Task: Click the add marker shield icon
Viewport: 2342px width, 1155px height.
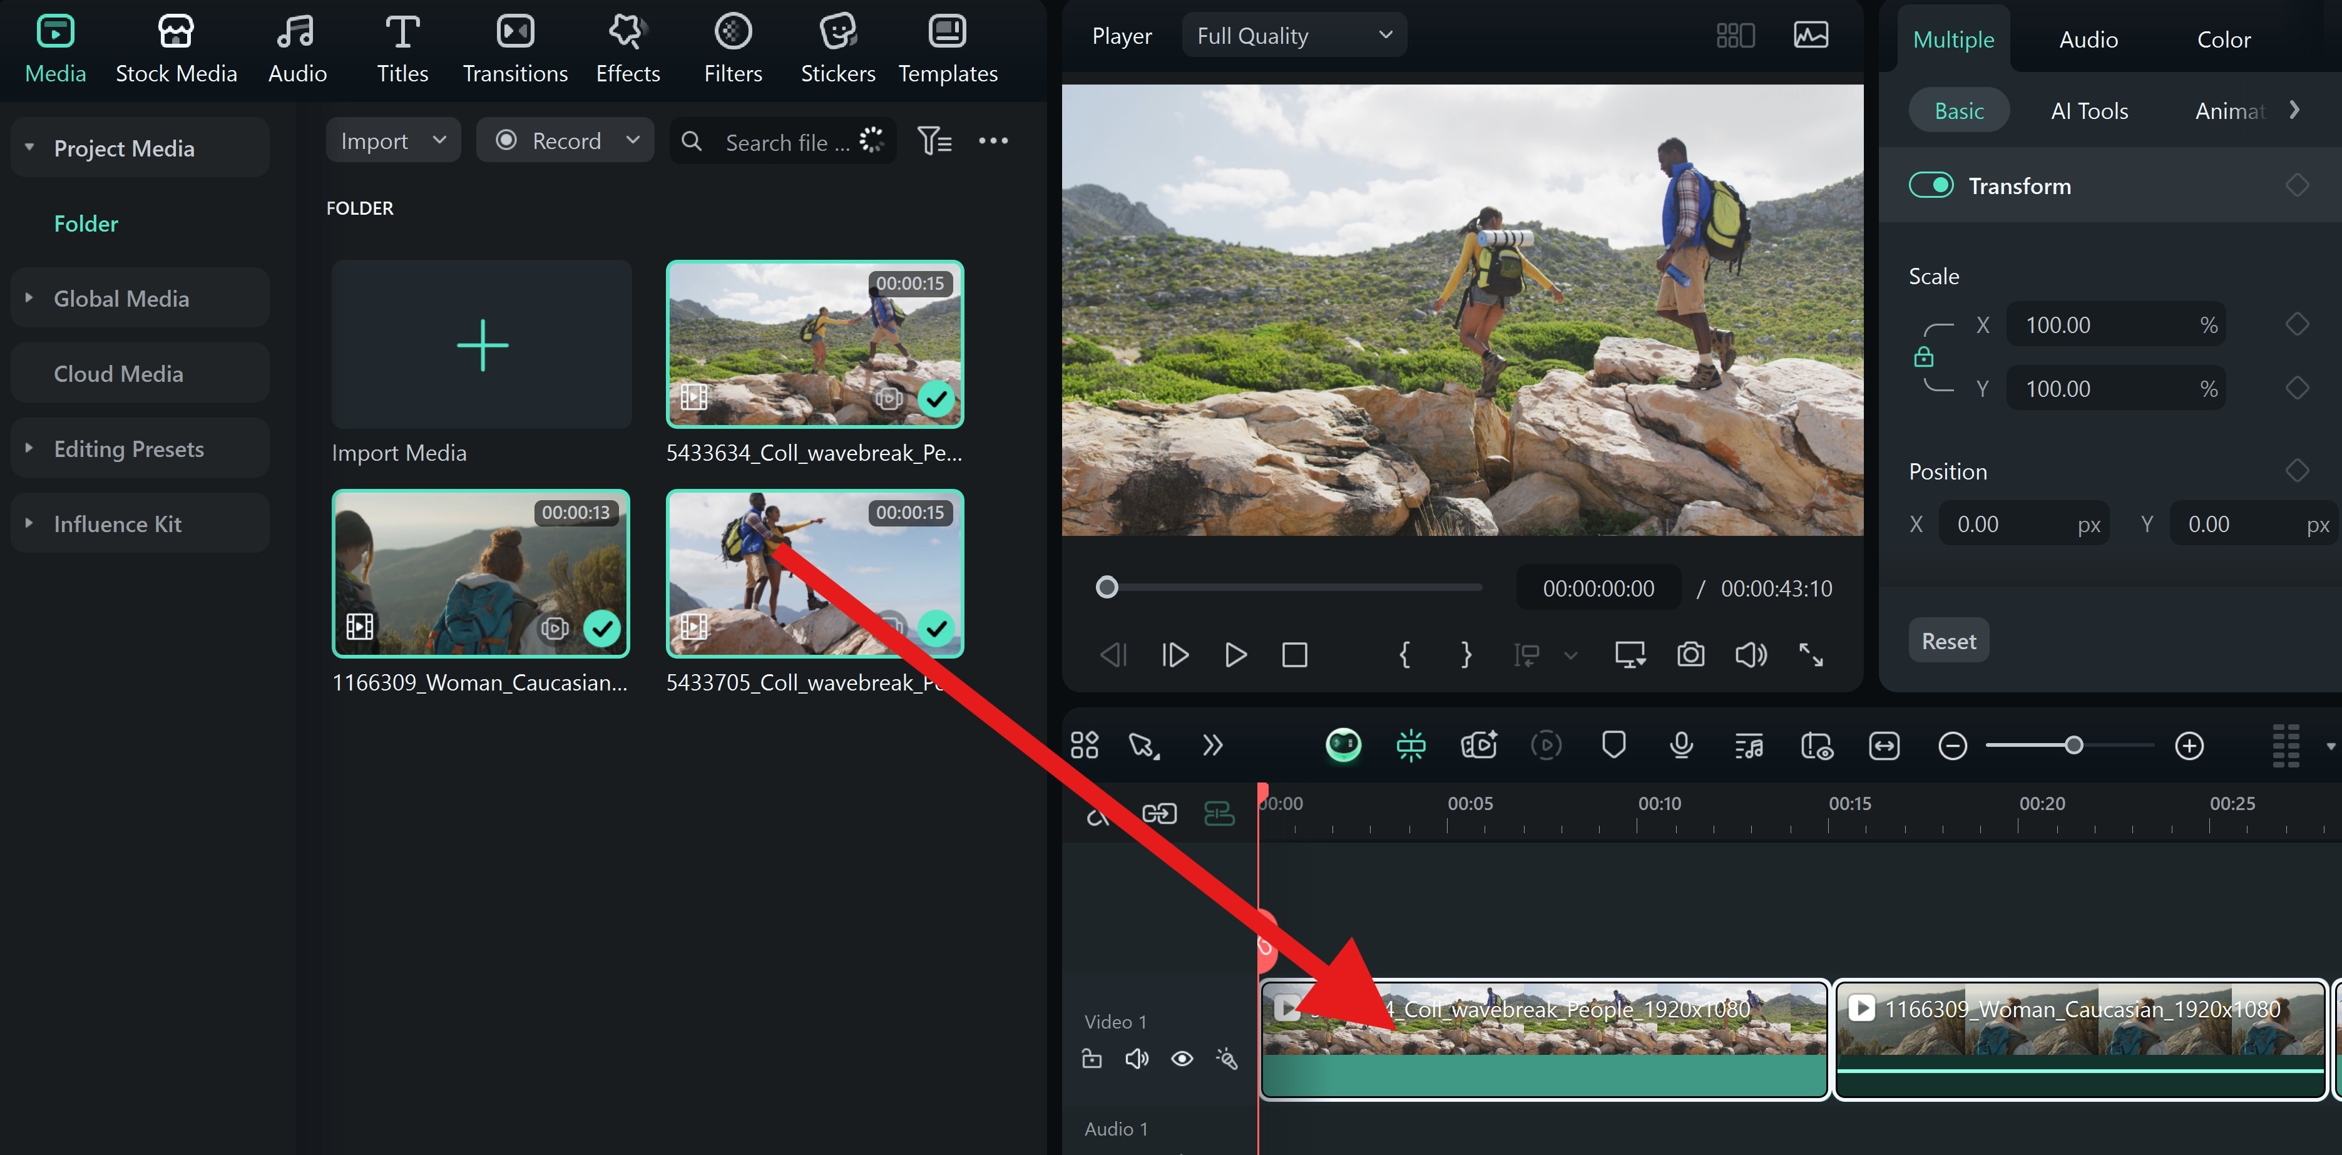Action: coord(1613,745)
